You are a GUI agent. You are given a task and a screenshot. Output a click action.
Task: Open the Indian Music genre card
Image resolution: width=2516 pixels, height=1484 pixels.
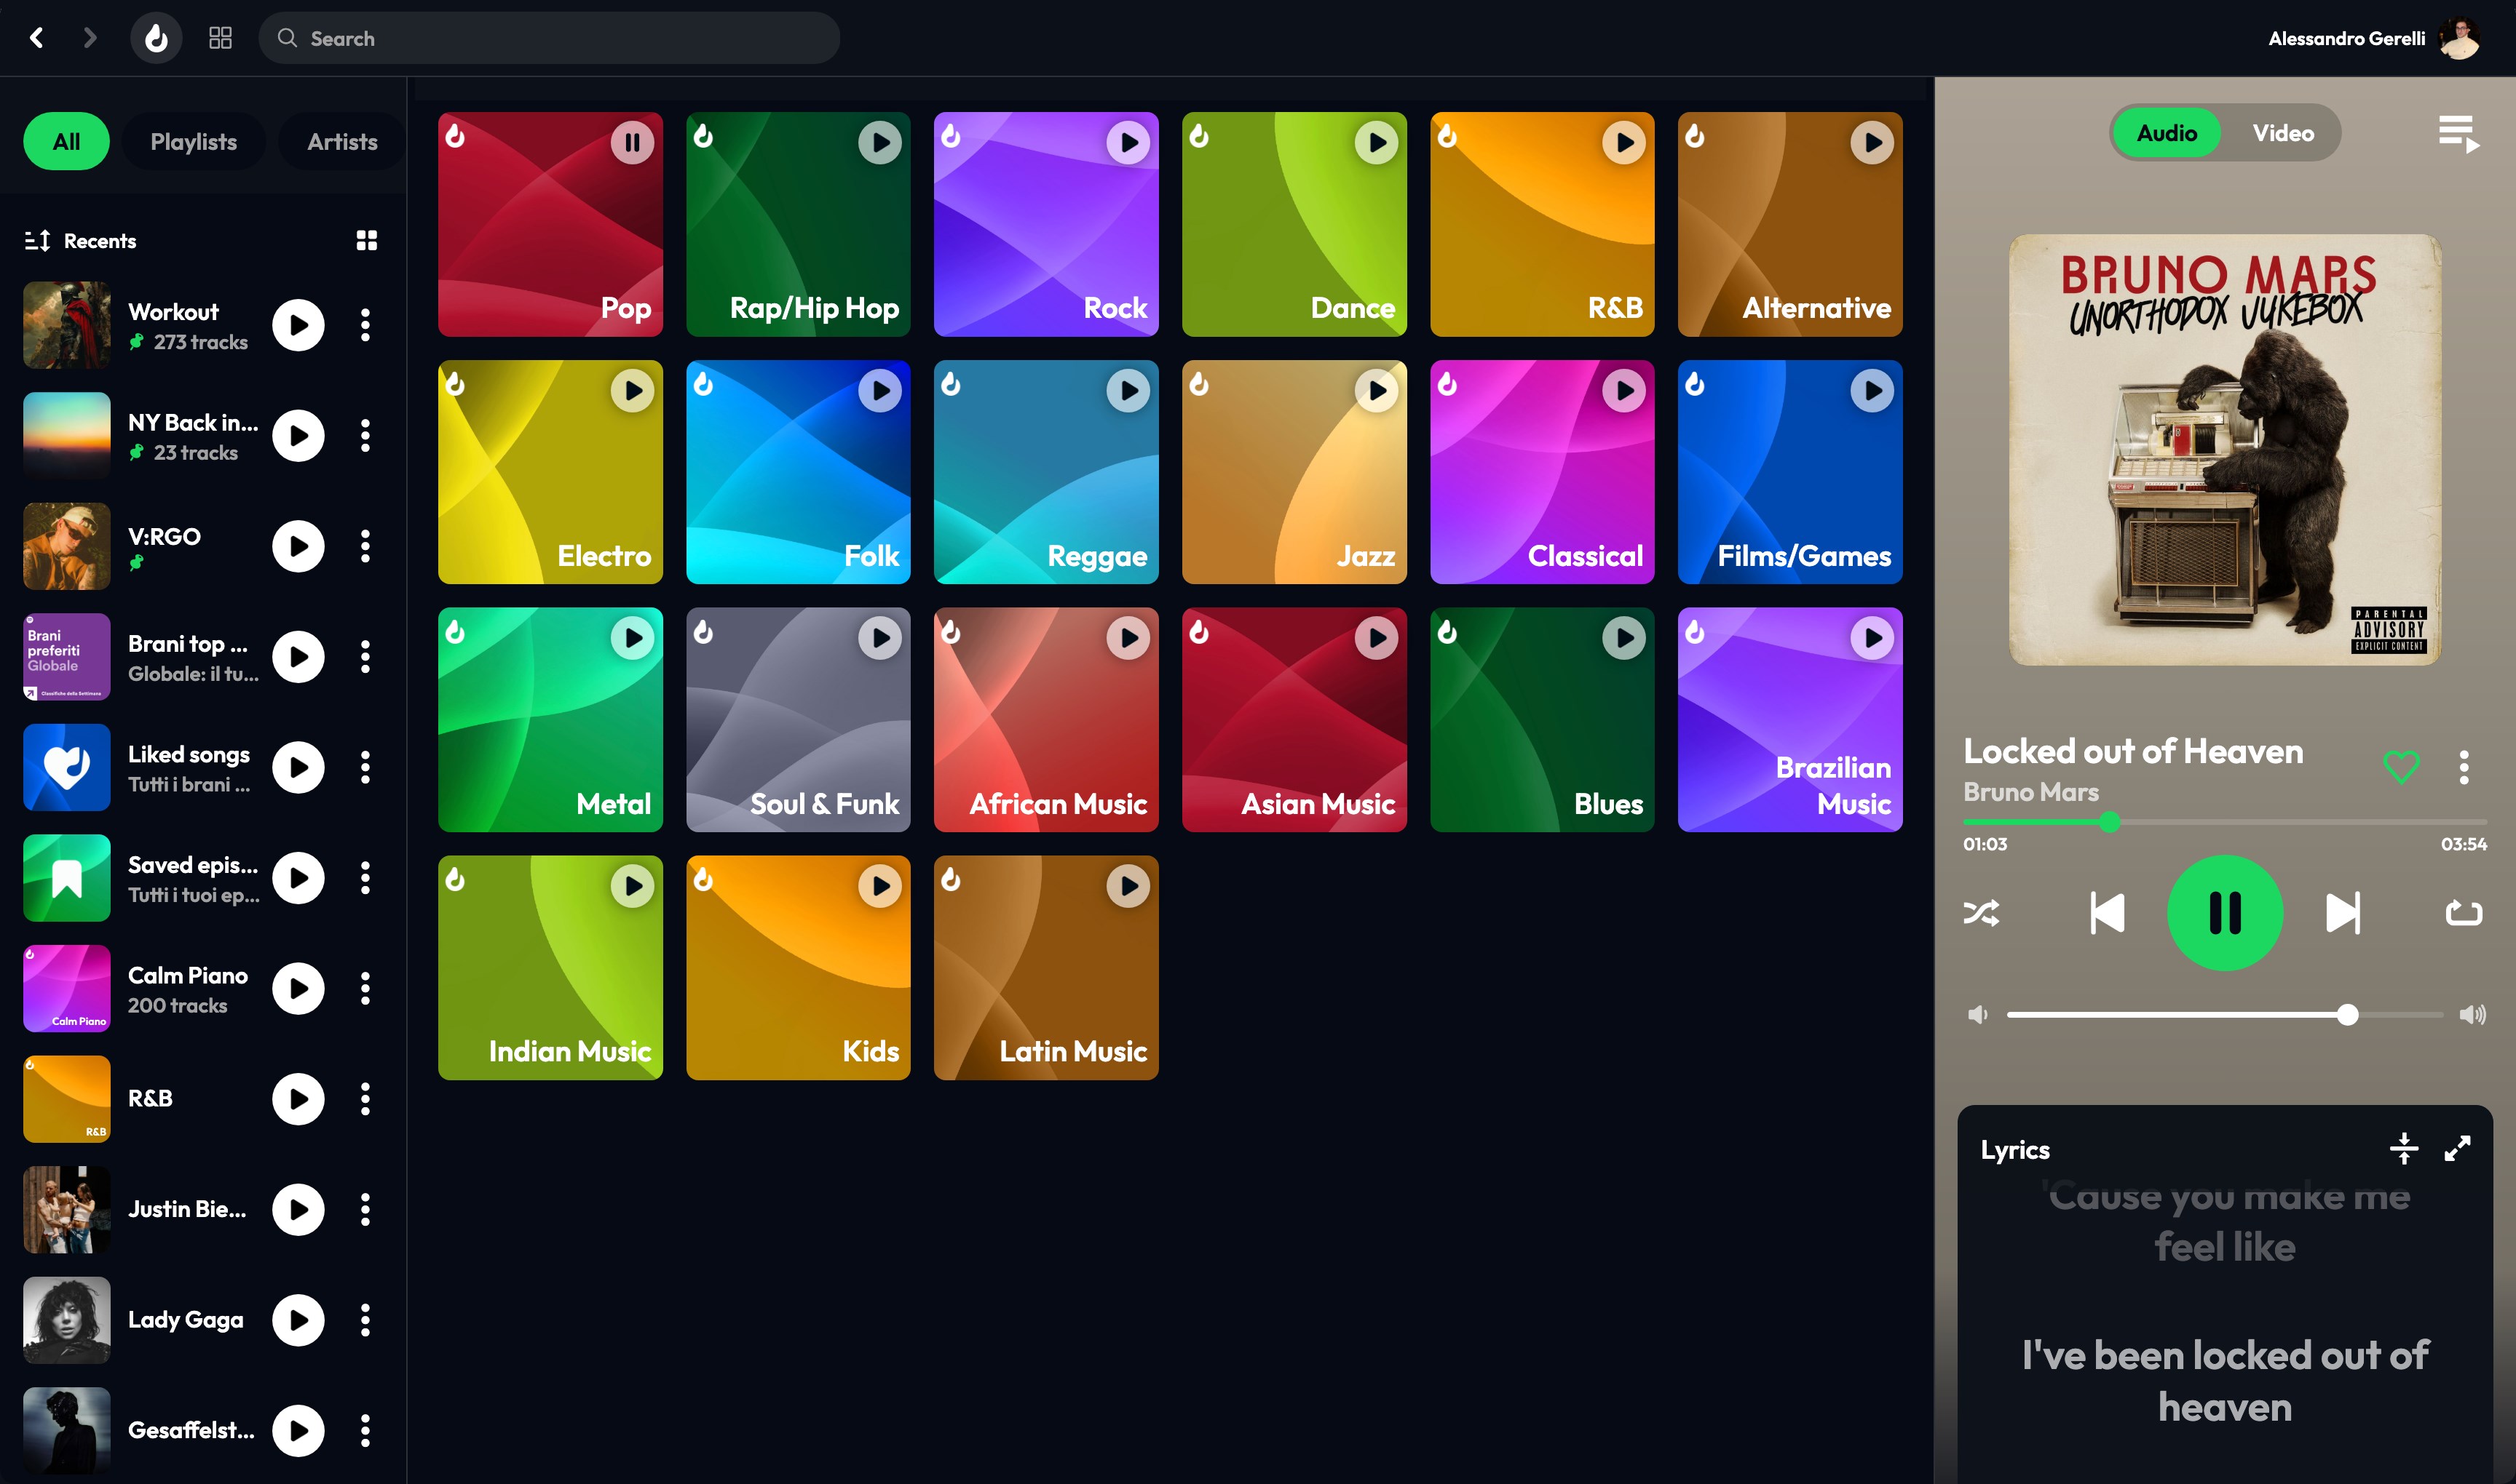pos(550,967)
